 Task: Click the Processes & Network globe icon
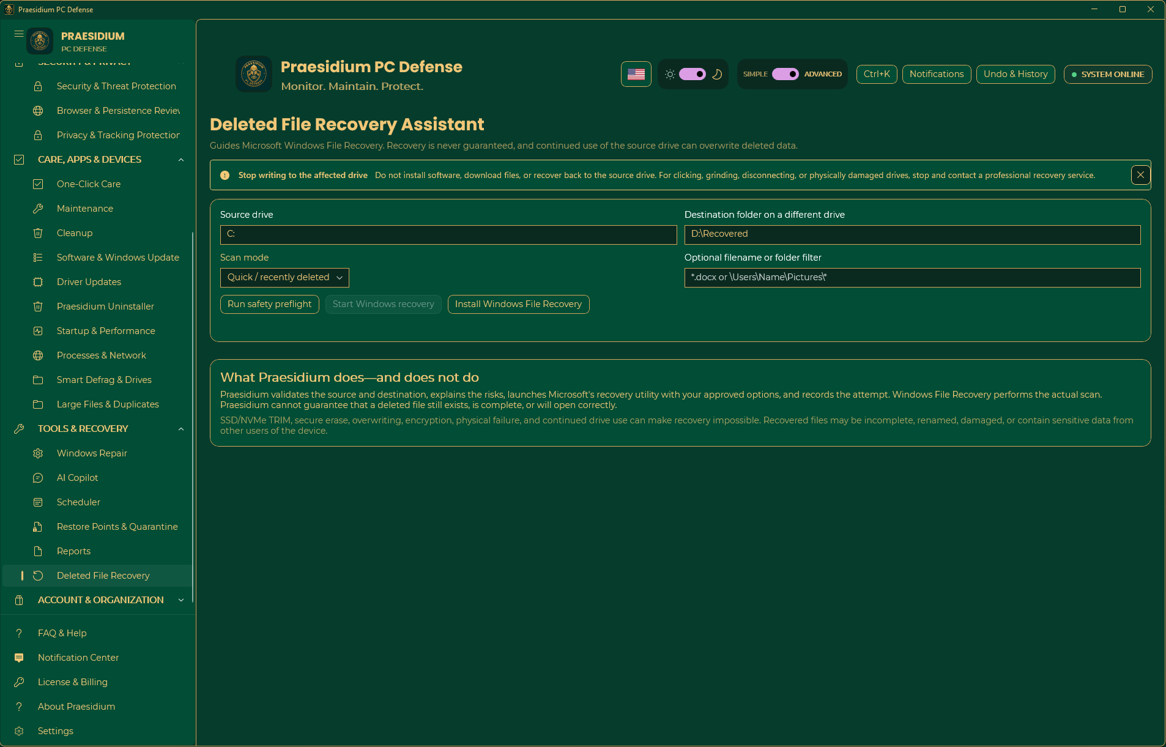(38, 355)
